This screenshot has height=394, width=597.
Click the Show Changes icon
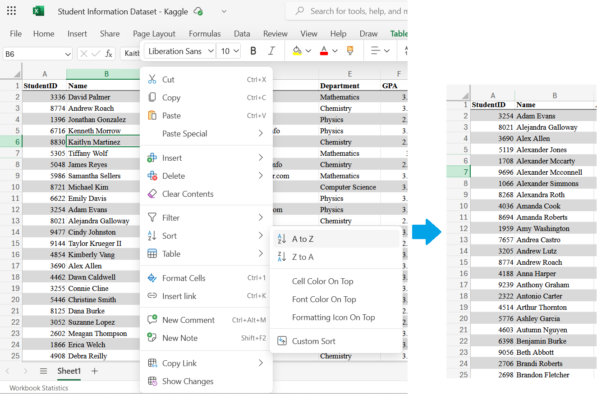tap(152, 381)
